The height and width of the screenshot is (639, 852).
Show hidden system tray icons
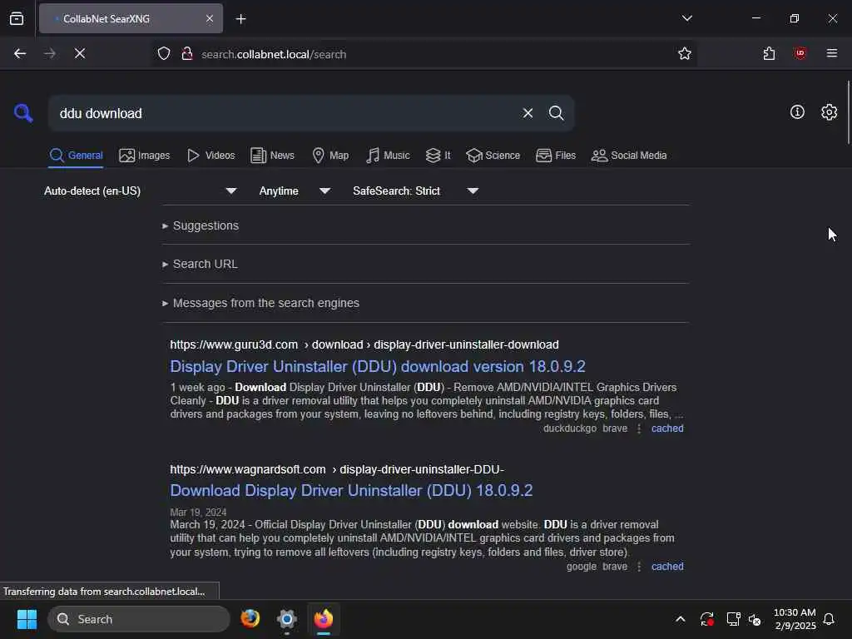(x=680, y=619)
